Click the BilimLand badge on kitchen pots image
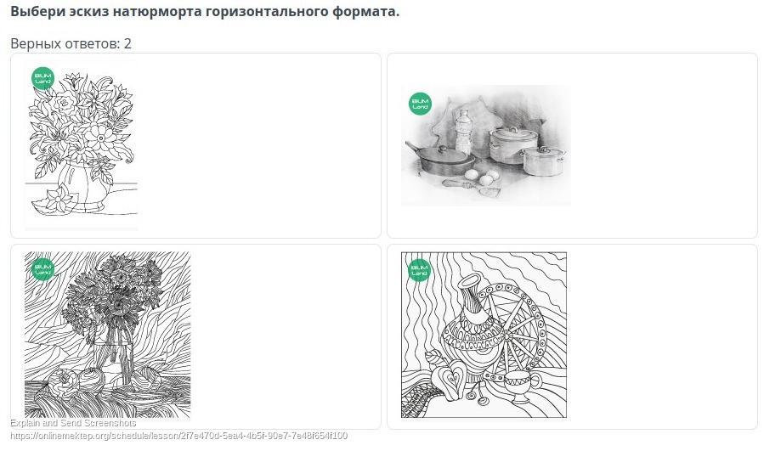The height and width of the screenshot is (451, 764). click(420, 104)
